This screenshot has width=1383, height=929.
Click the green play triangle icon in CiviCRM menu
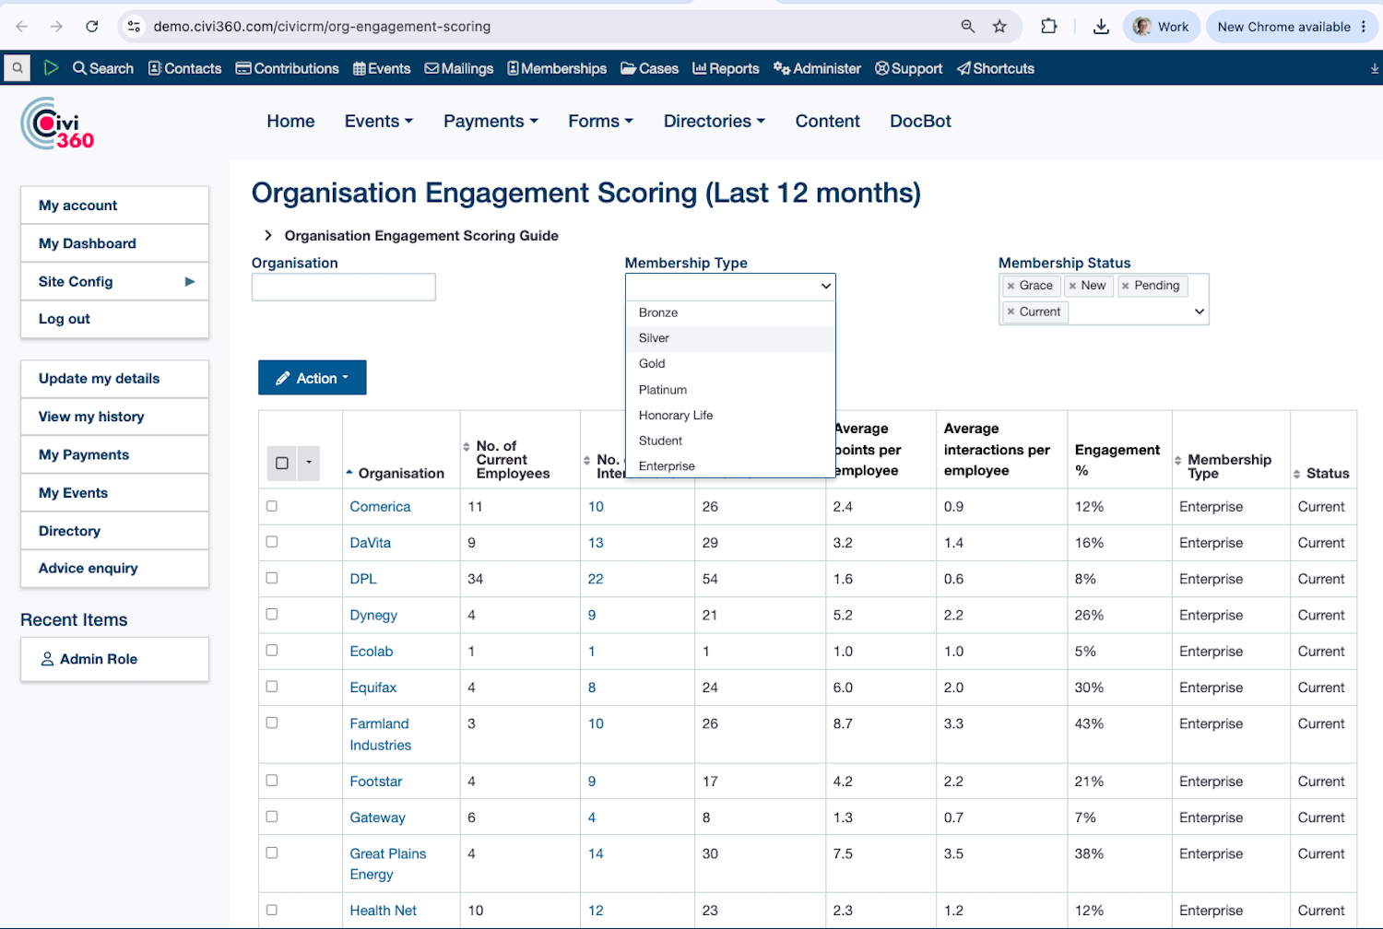[x=51, y=68]
